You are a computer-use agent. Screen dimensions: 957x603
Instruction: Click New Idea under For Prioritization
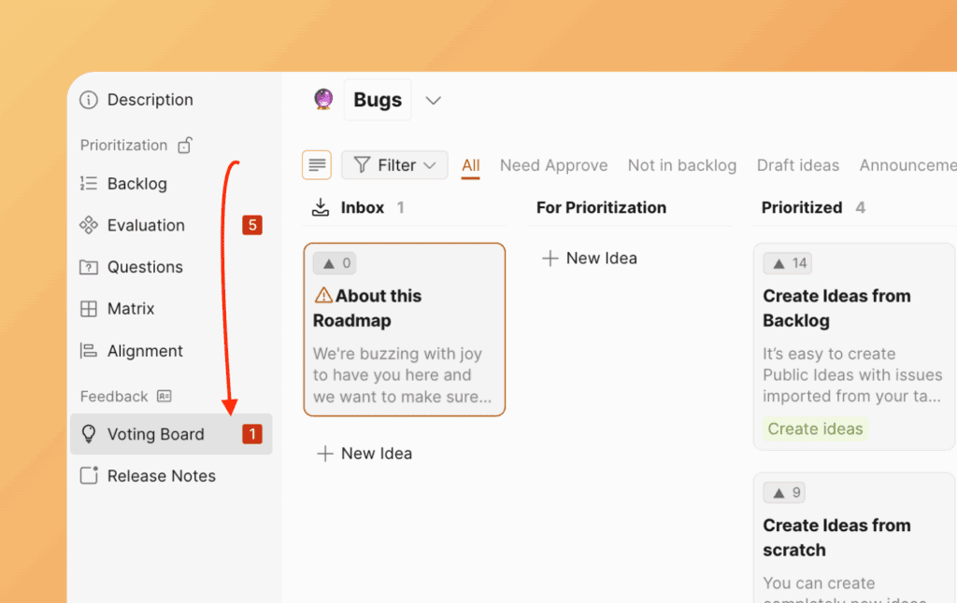pyautogui.click(x=590, y=259)
